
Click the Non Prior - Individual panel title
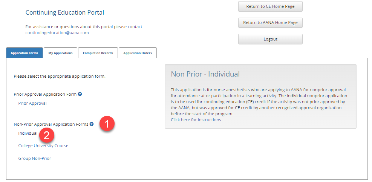click(205, 74)
